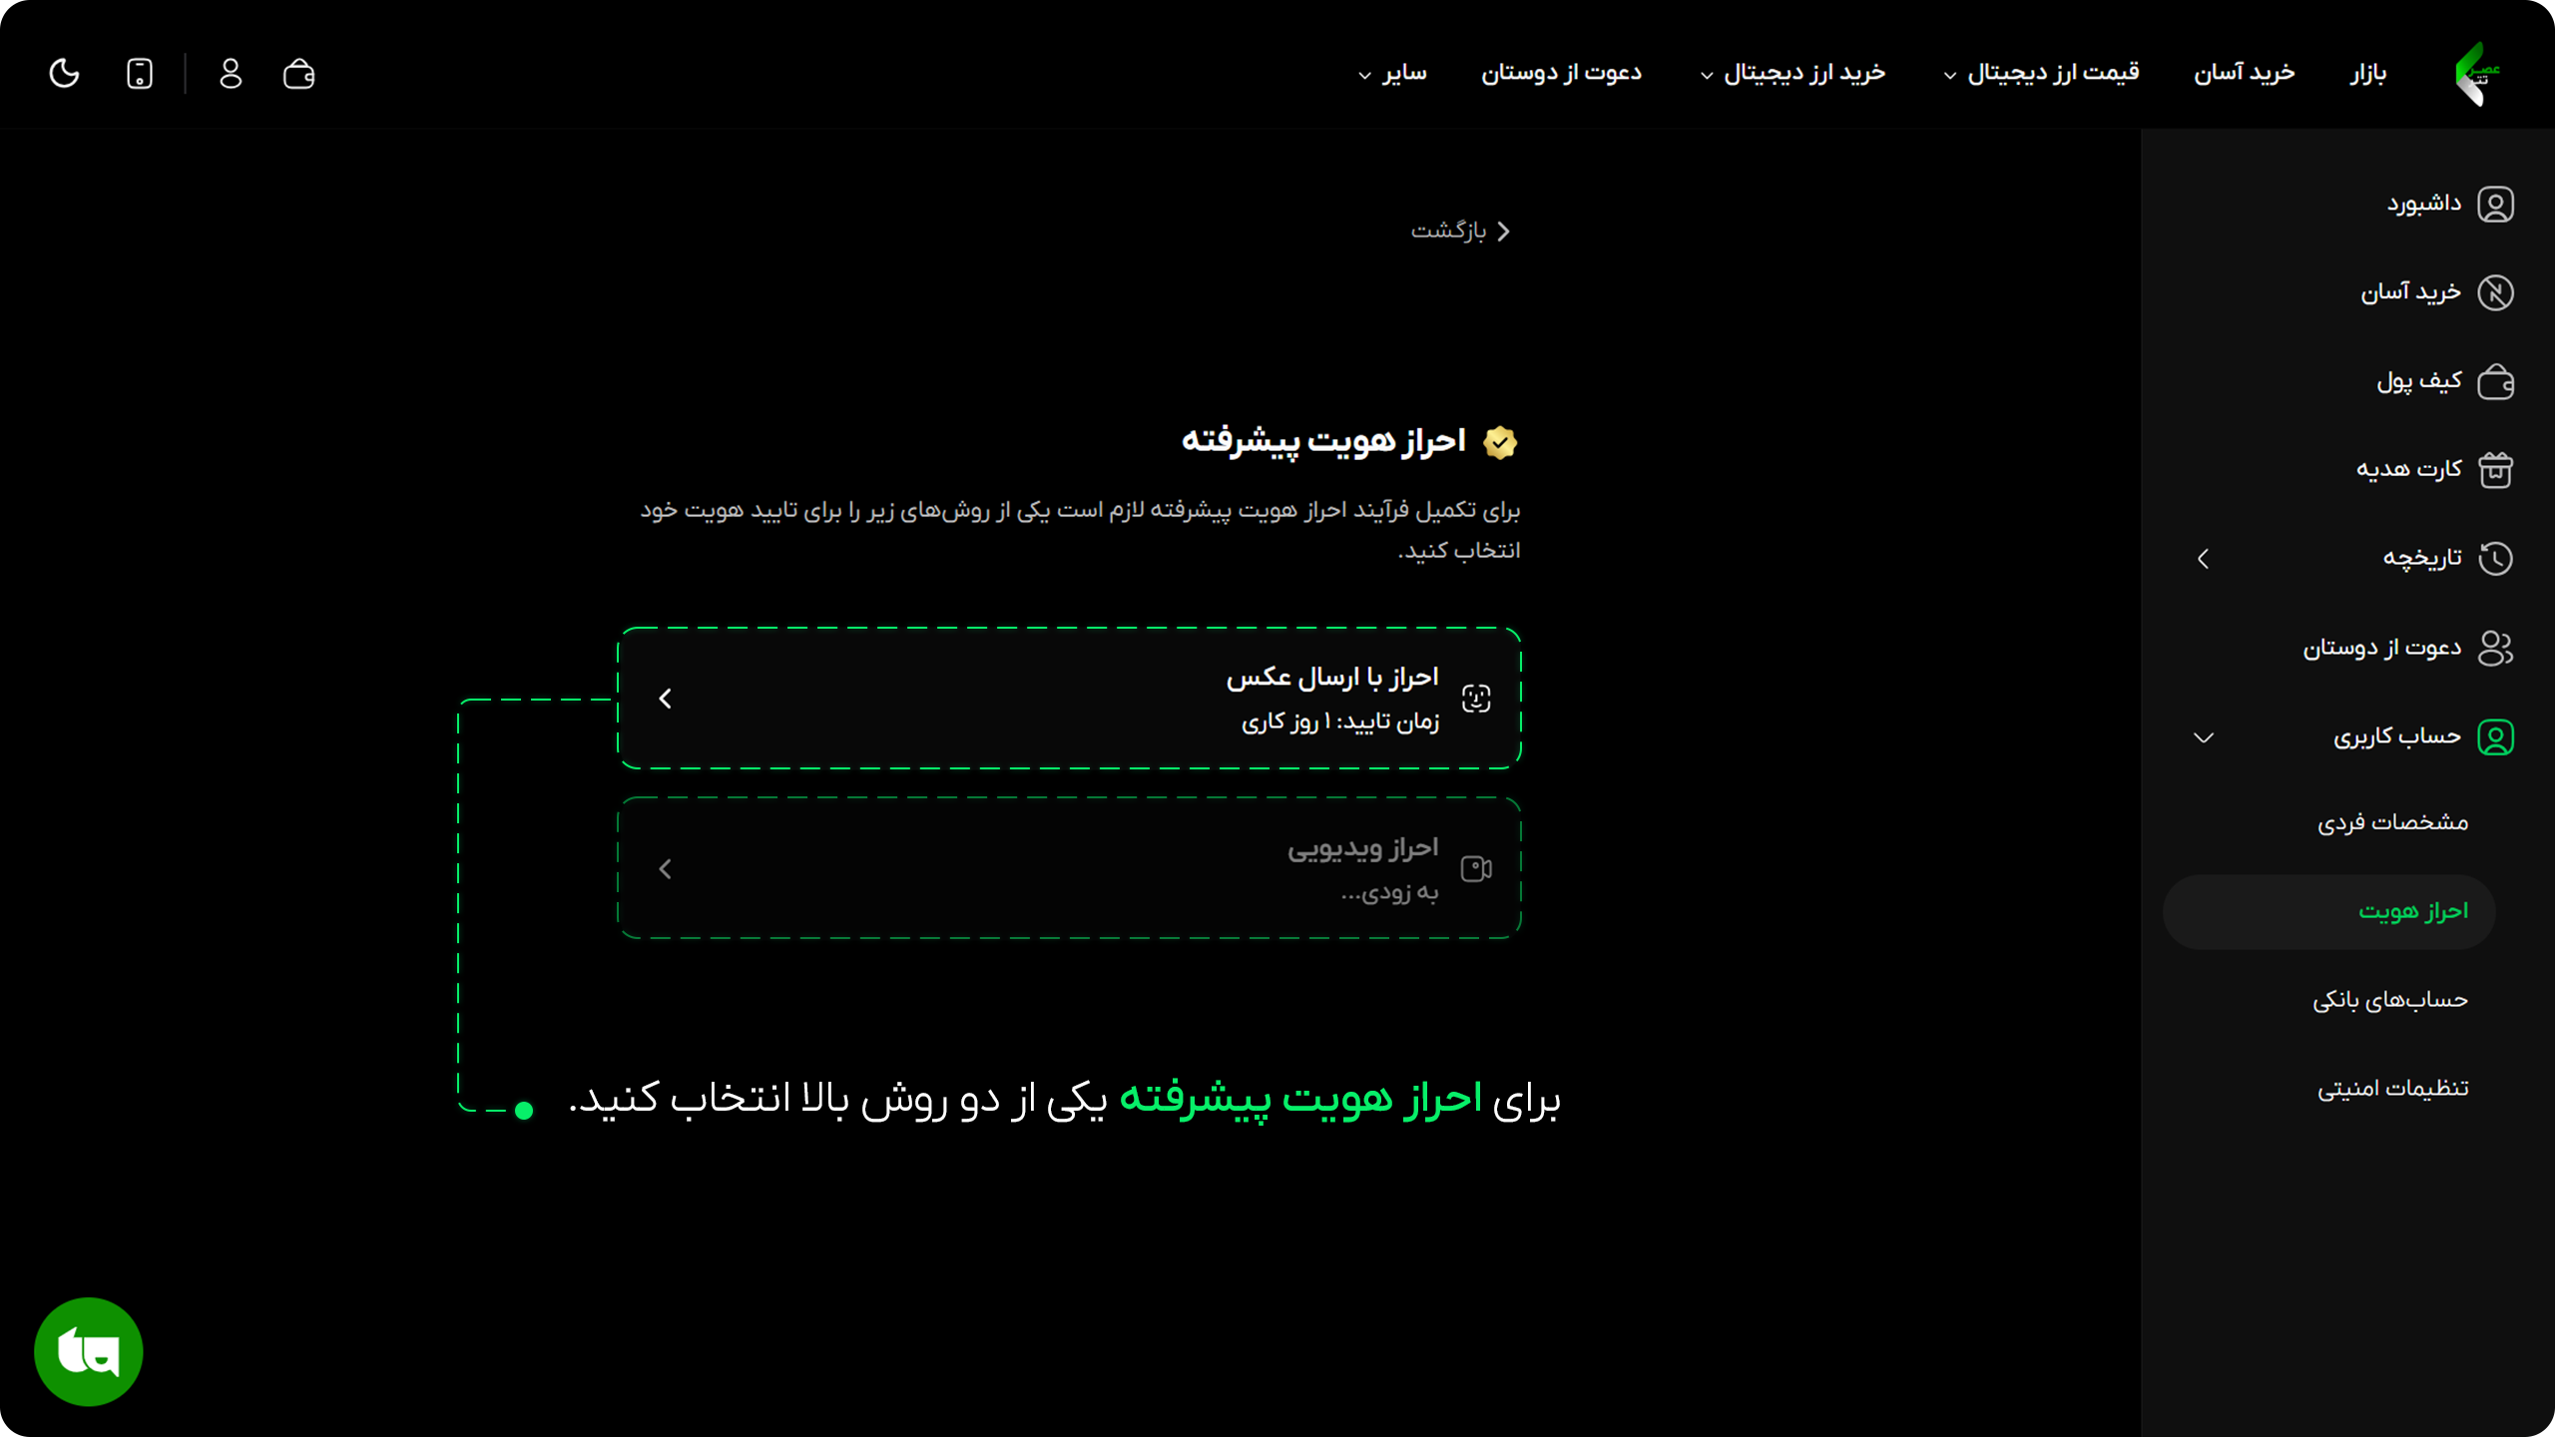Click the arrow on احراز ویدیویی card
The width and height of the screenshot is (2555, 1437).
666,869
